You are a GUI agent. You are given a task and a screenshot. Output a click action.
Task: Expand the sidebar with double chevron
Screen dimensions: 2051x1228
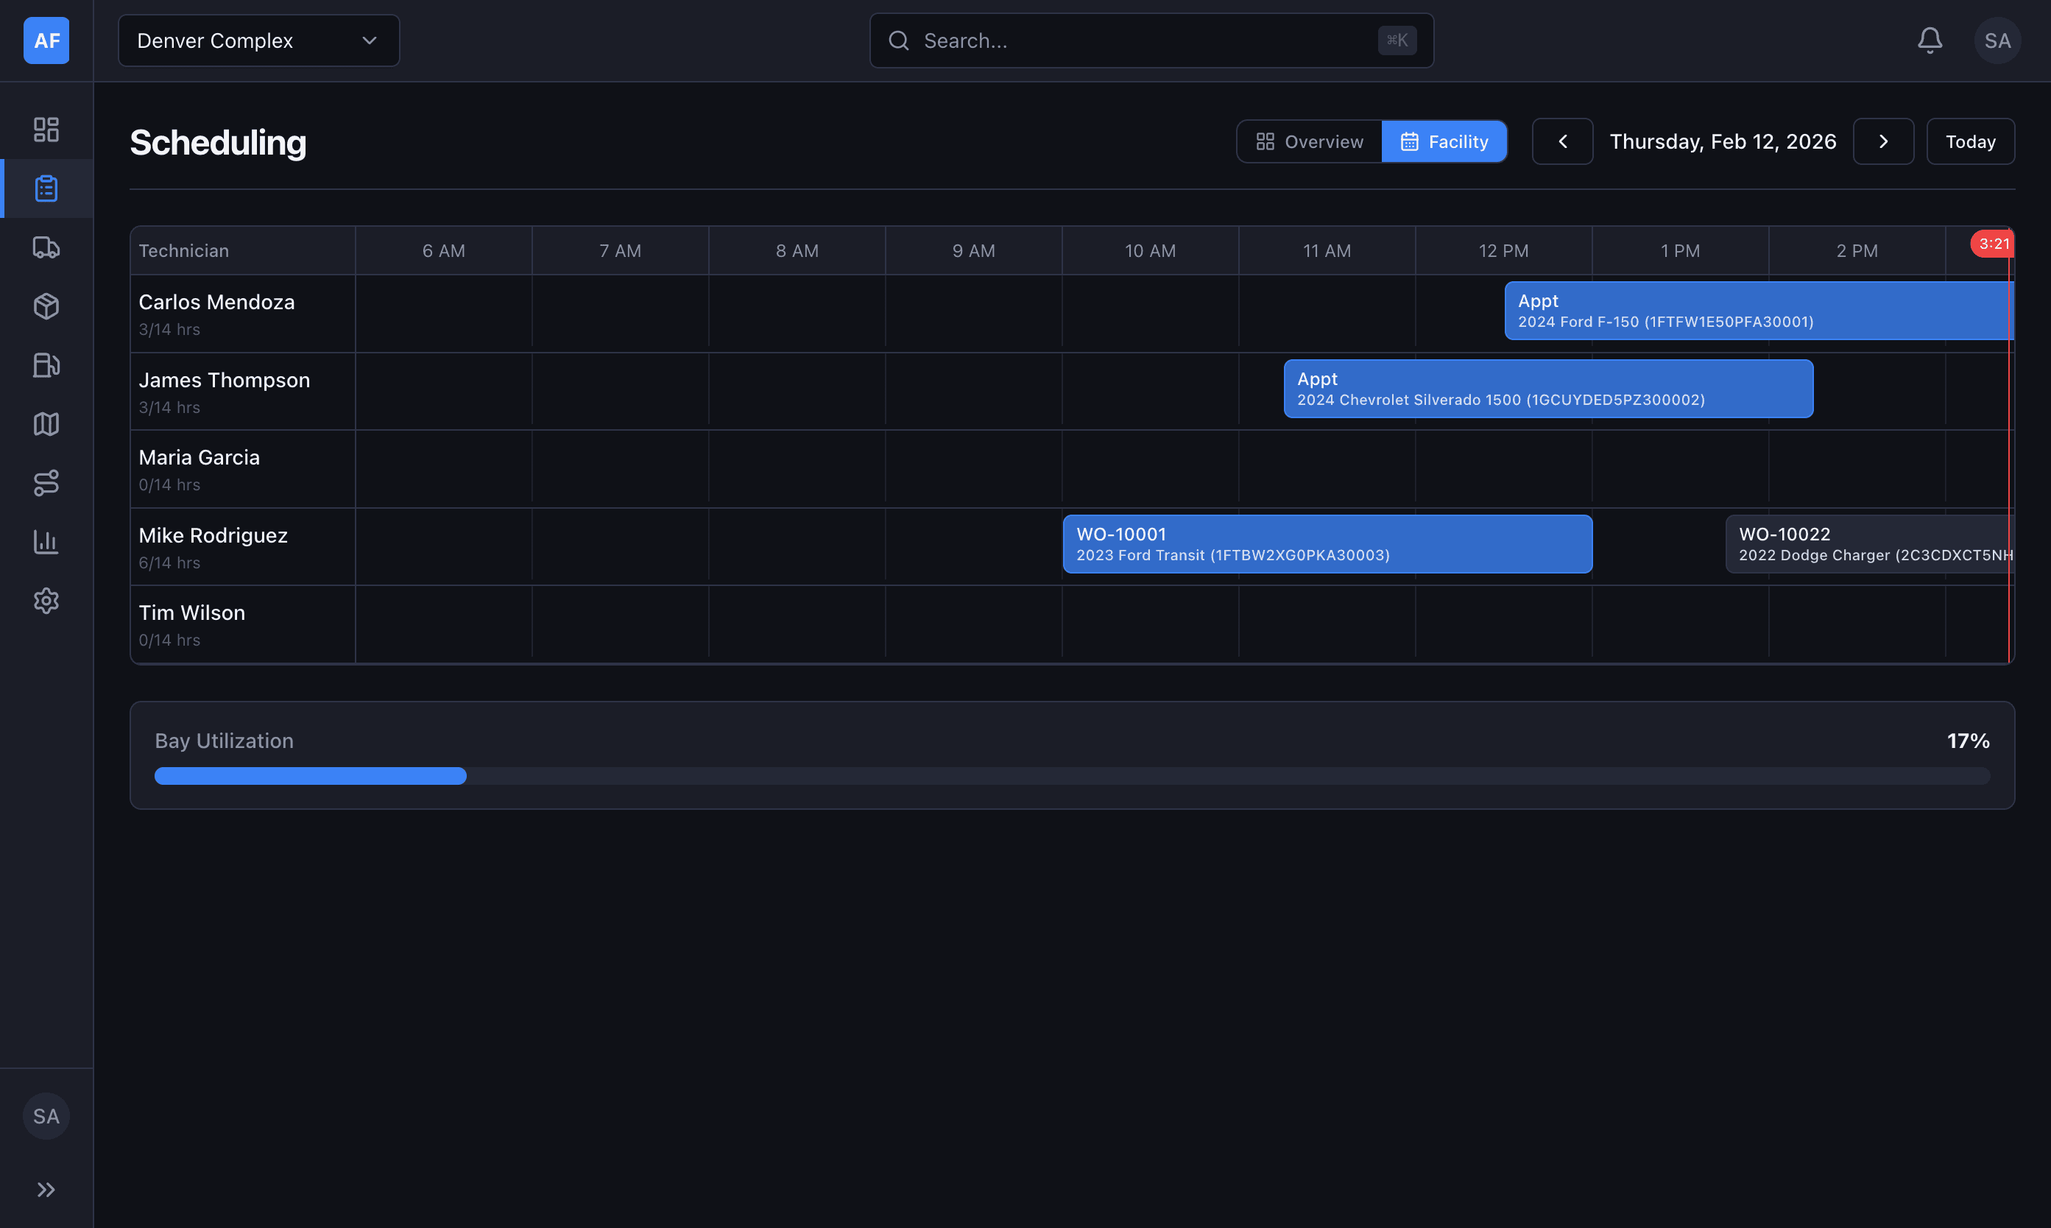[x=46, y=1189]
